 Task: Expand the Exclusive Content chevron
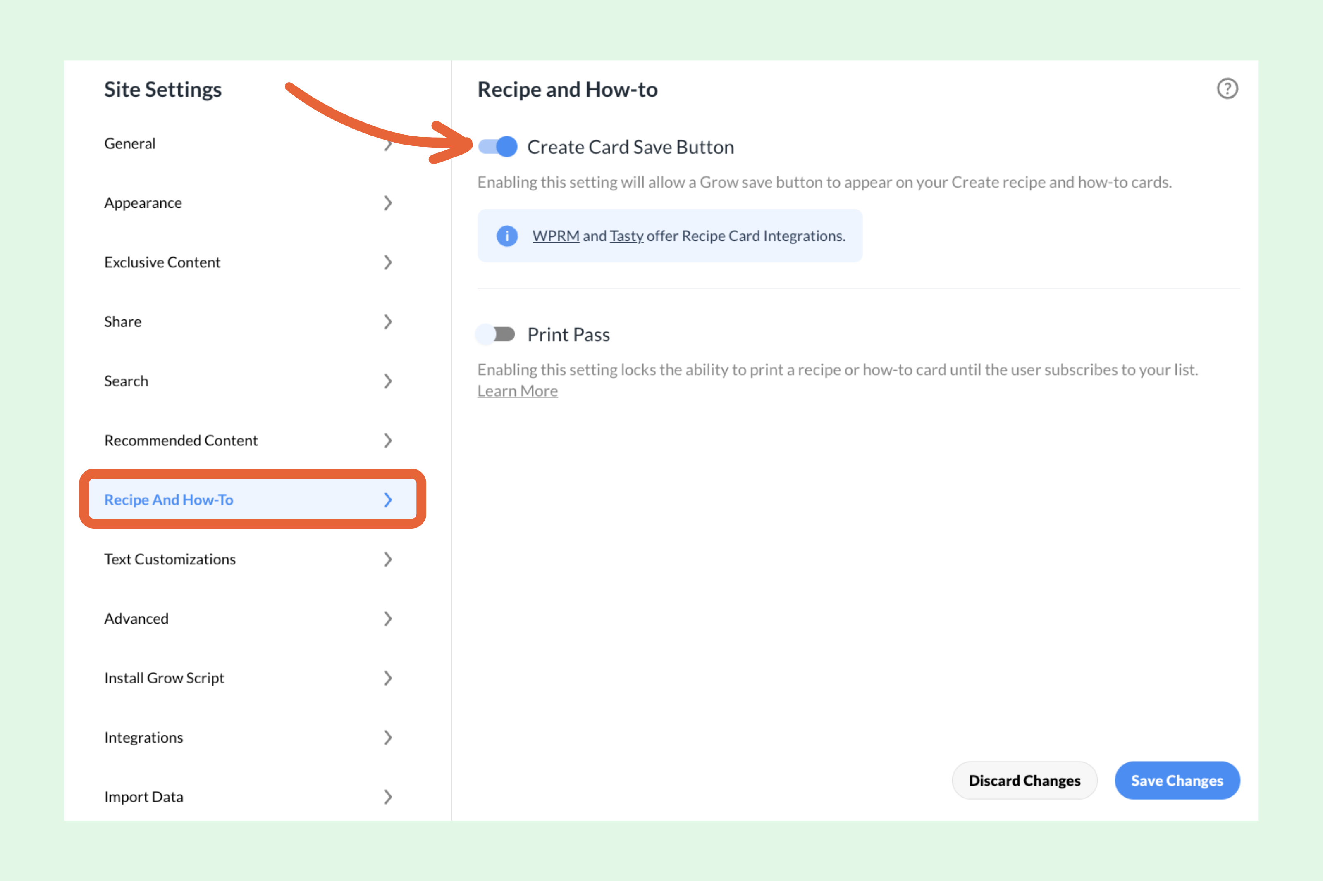tap(388, 262)
